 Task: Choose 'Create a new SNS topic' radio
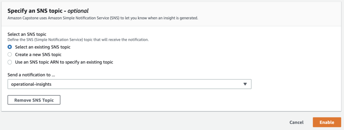pyautogui.click(x=10, y=55)
